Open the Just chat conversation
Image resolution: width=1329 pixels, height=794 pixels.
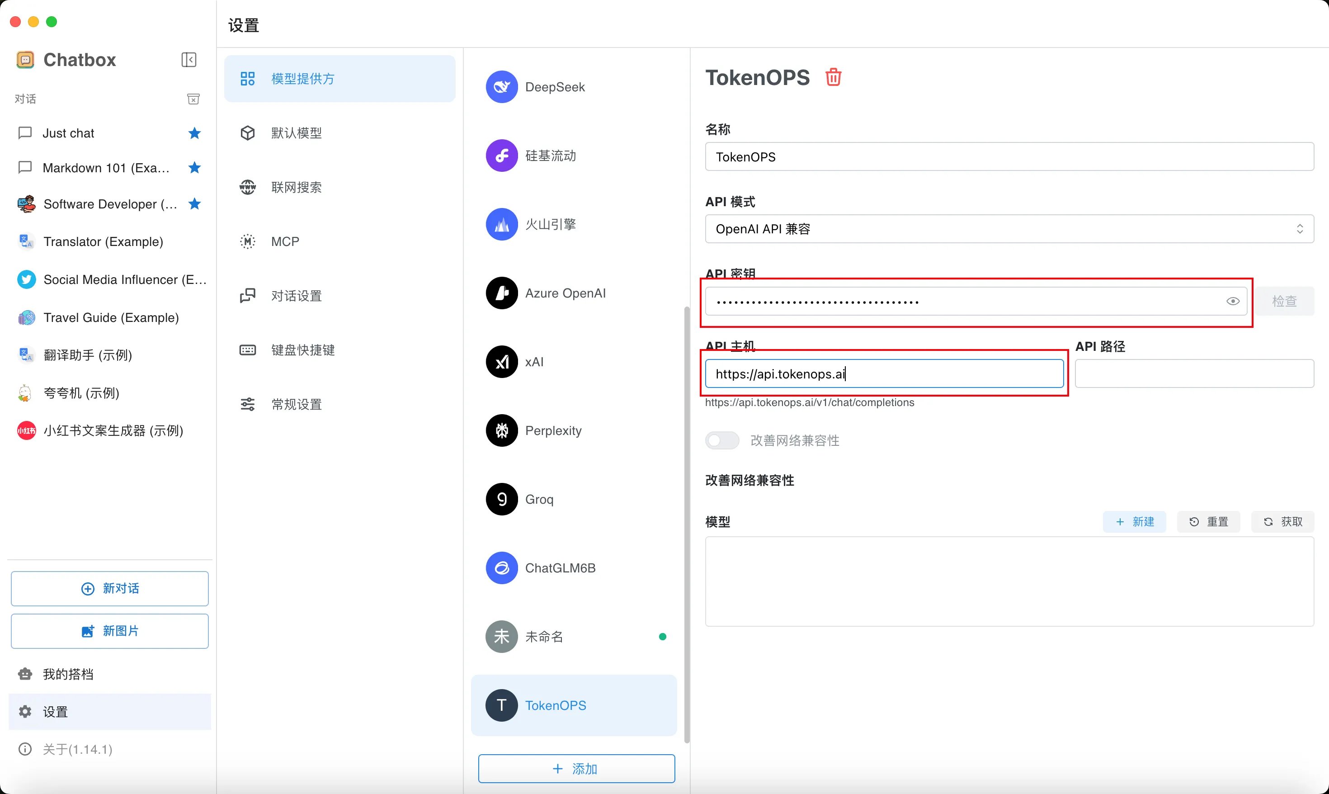[110, 132]
